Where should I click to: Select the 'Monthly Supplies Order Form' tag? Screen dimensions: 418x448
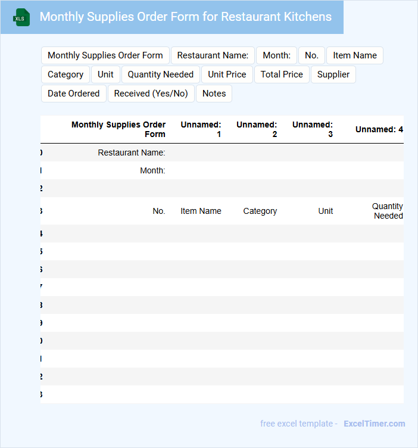click(105, 55)
